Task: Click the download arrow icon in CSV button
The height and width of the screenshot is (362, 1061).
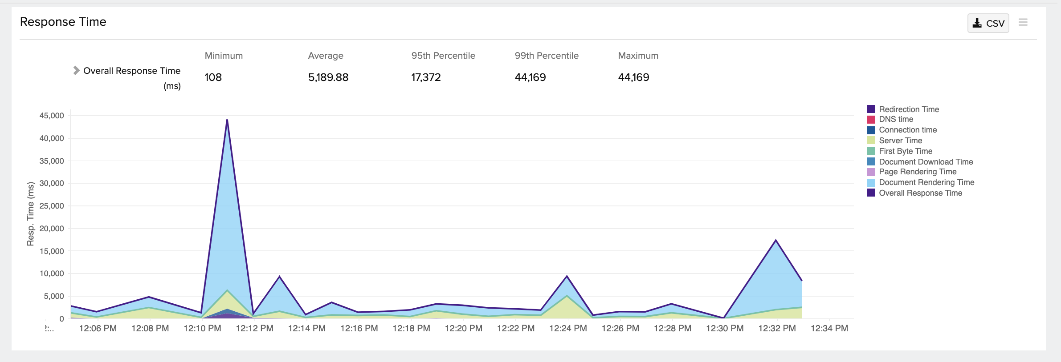Action: 977,23
